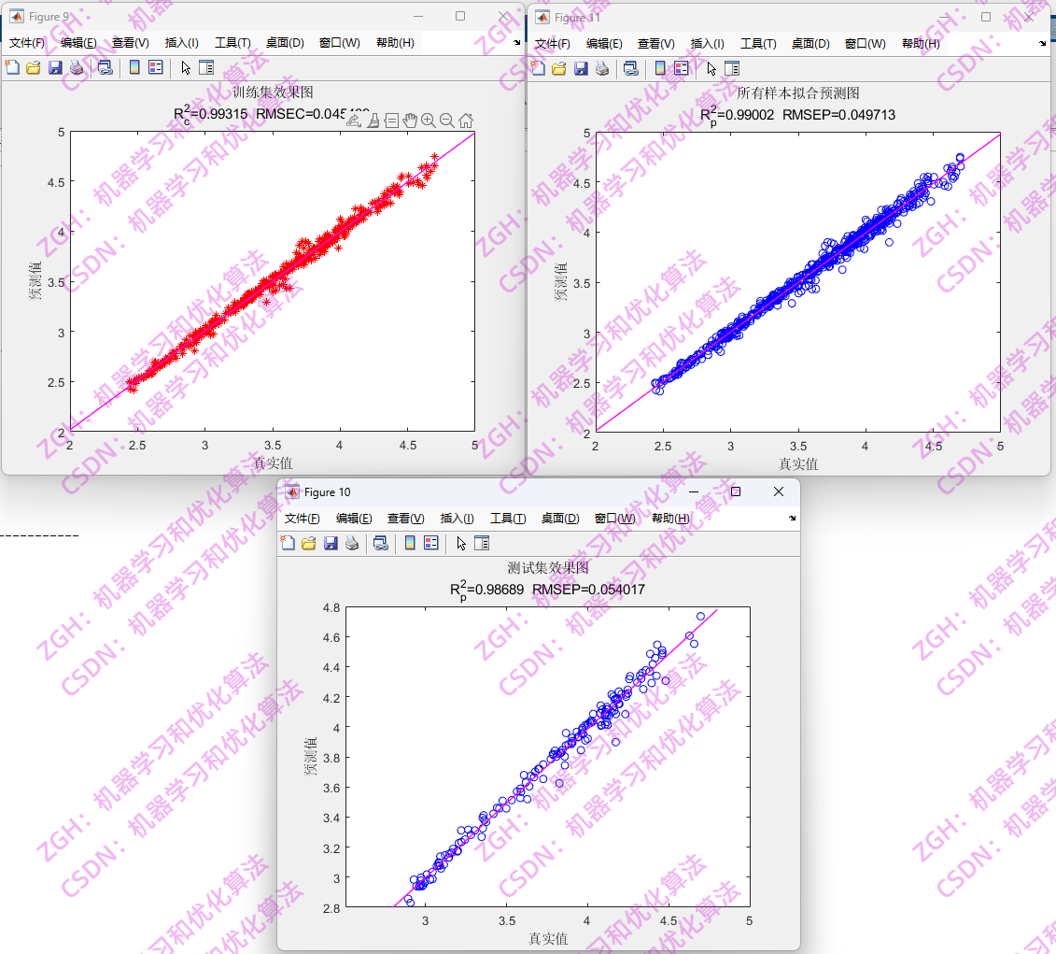
Task: Open 窗口(W) menu in Figure 9
Action: coord(340,42)
